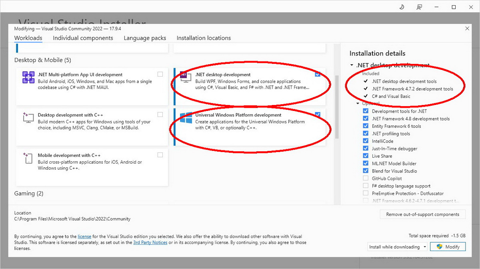Select the Desktop development with C++ icon

28,118
